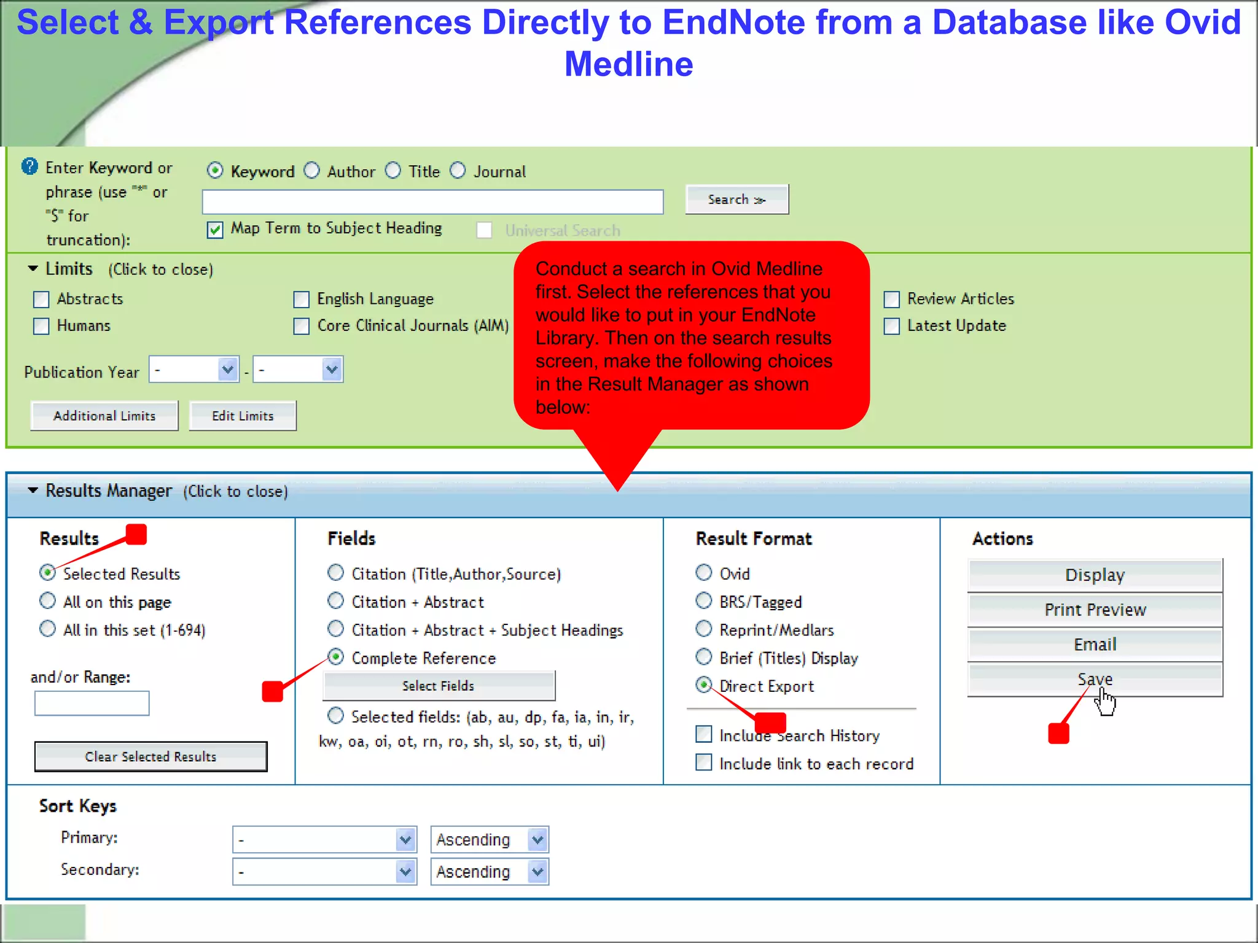Select BRS/Tagged result format

click(x=704, y=600)
